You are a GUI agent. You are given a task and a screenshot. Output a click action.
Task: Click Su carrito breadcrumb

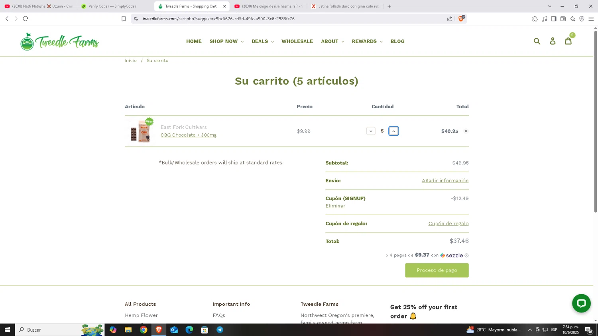(157, 61)
